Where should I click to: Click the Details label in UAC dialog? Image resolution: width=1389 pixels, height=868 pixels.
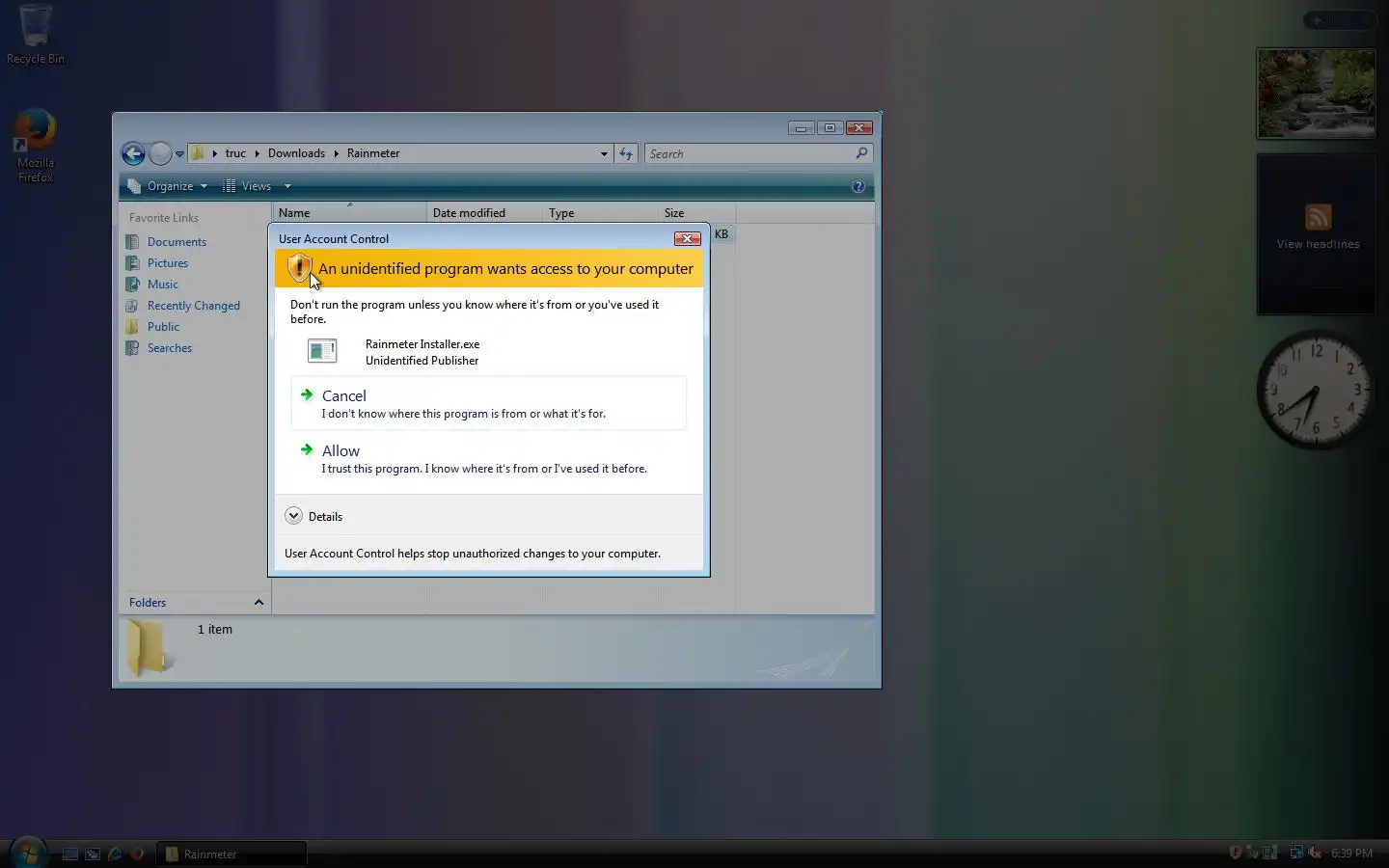coord(325,517)
